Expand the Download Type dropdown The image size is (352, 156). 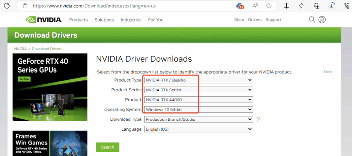pos(198,119)
